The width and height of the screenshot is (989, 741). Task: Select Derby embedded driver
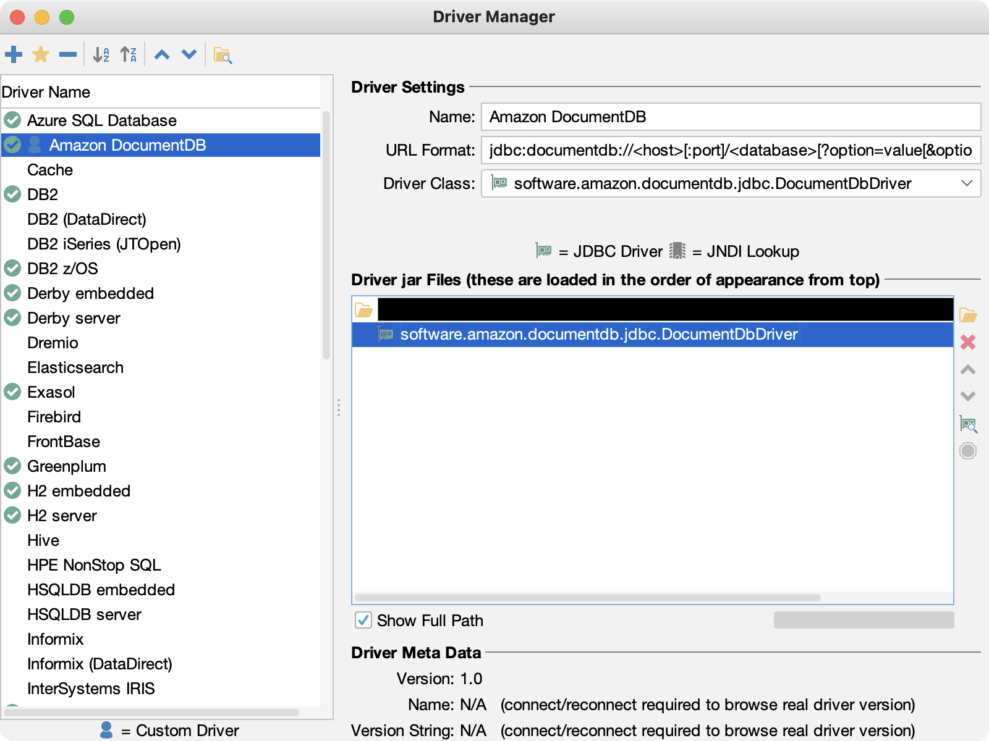coord(161,293)
